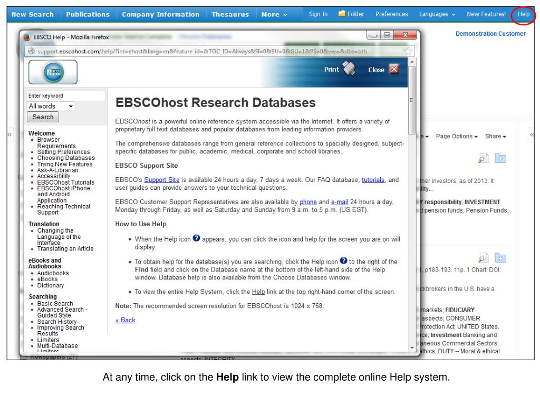This screenshot has width=540, height=405.
Task: Open Thesaurus in top navigation
Action: tap(230, 14)
